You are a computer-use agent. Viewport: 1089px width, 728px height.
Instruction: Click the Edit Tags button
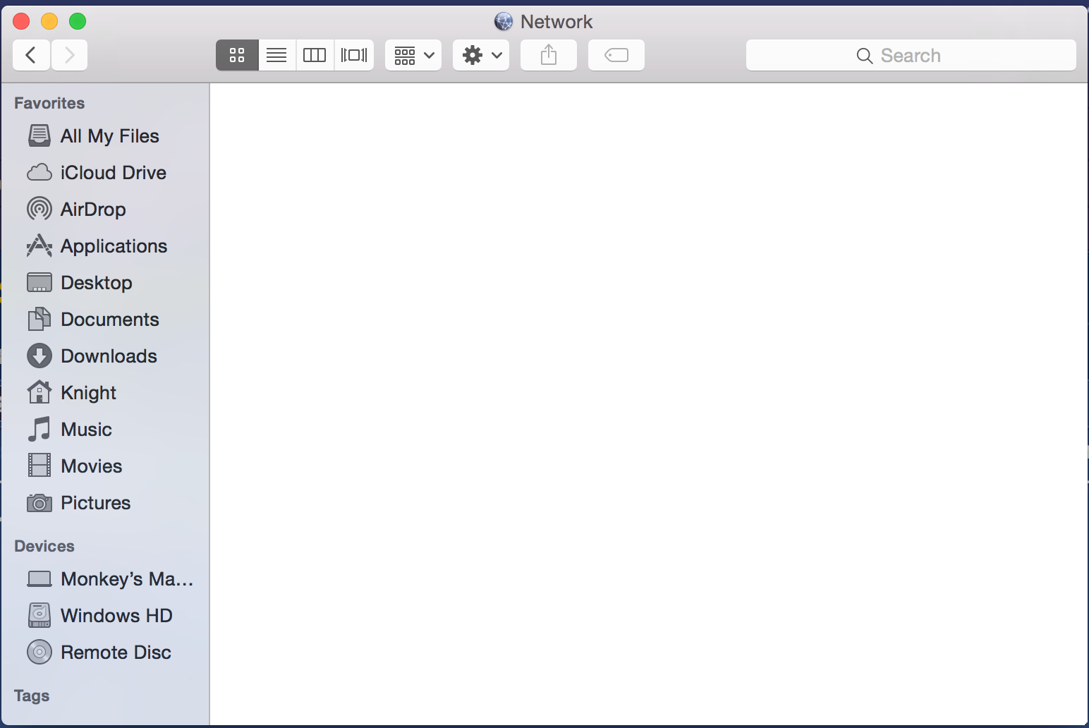616,55
